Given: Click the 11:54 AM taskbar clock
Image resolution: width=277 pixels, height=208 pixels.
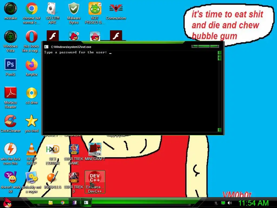Looking at the screenshot, I should coord(253,203).
